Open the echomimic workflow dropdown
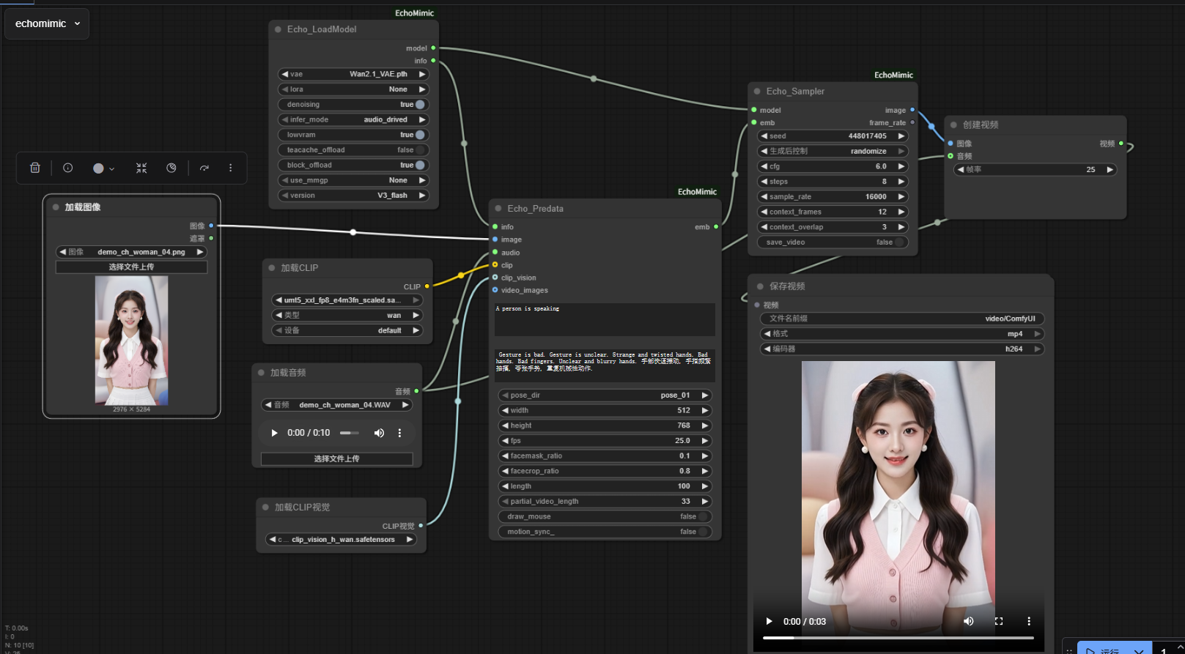1185x654 pixels. pyautogui.click(x=48, y=23)
